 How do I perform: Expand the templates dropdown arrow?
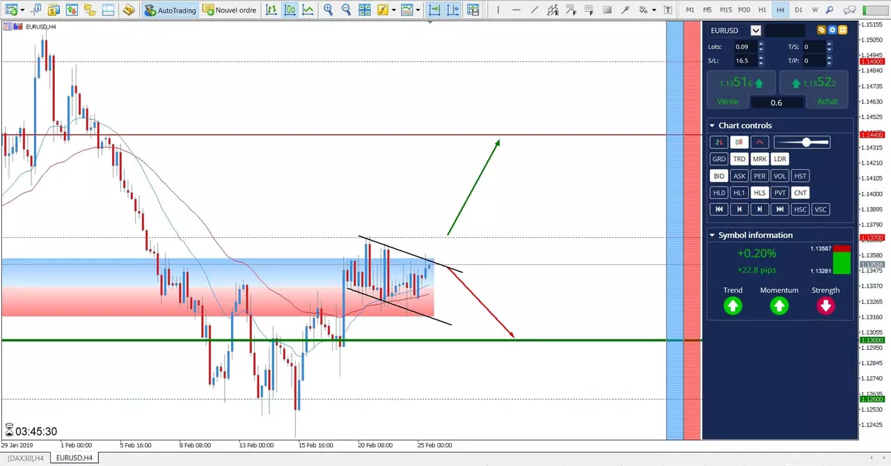coord(418,10)
